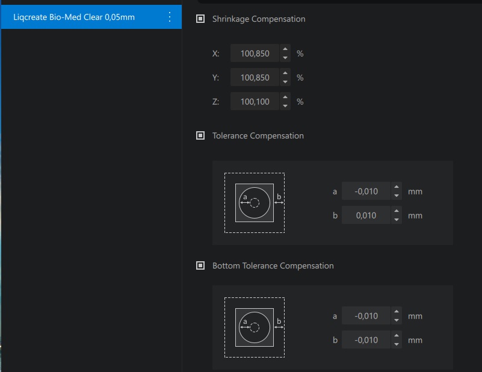482x372 pixels.
Task: Click the Z shrinkage input field
Action: [255, 102]
